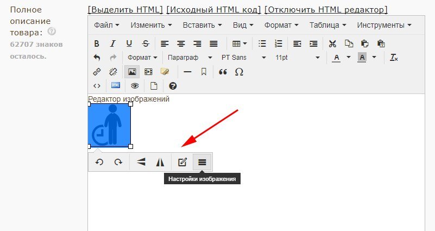Image resolution: width=435 pixels, height=231 pixels.
Task: Open the 11pt font size dropdown
Action: pos(297,58)
